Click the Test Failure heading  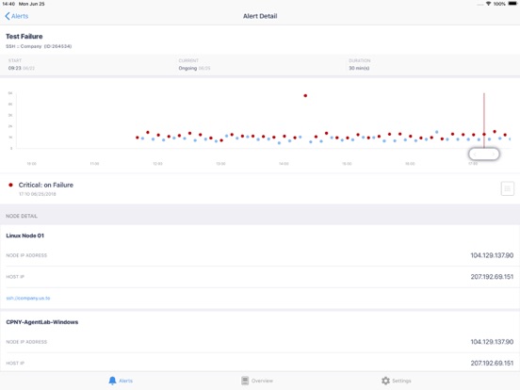point(24,37)
